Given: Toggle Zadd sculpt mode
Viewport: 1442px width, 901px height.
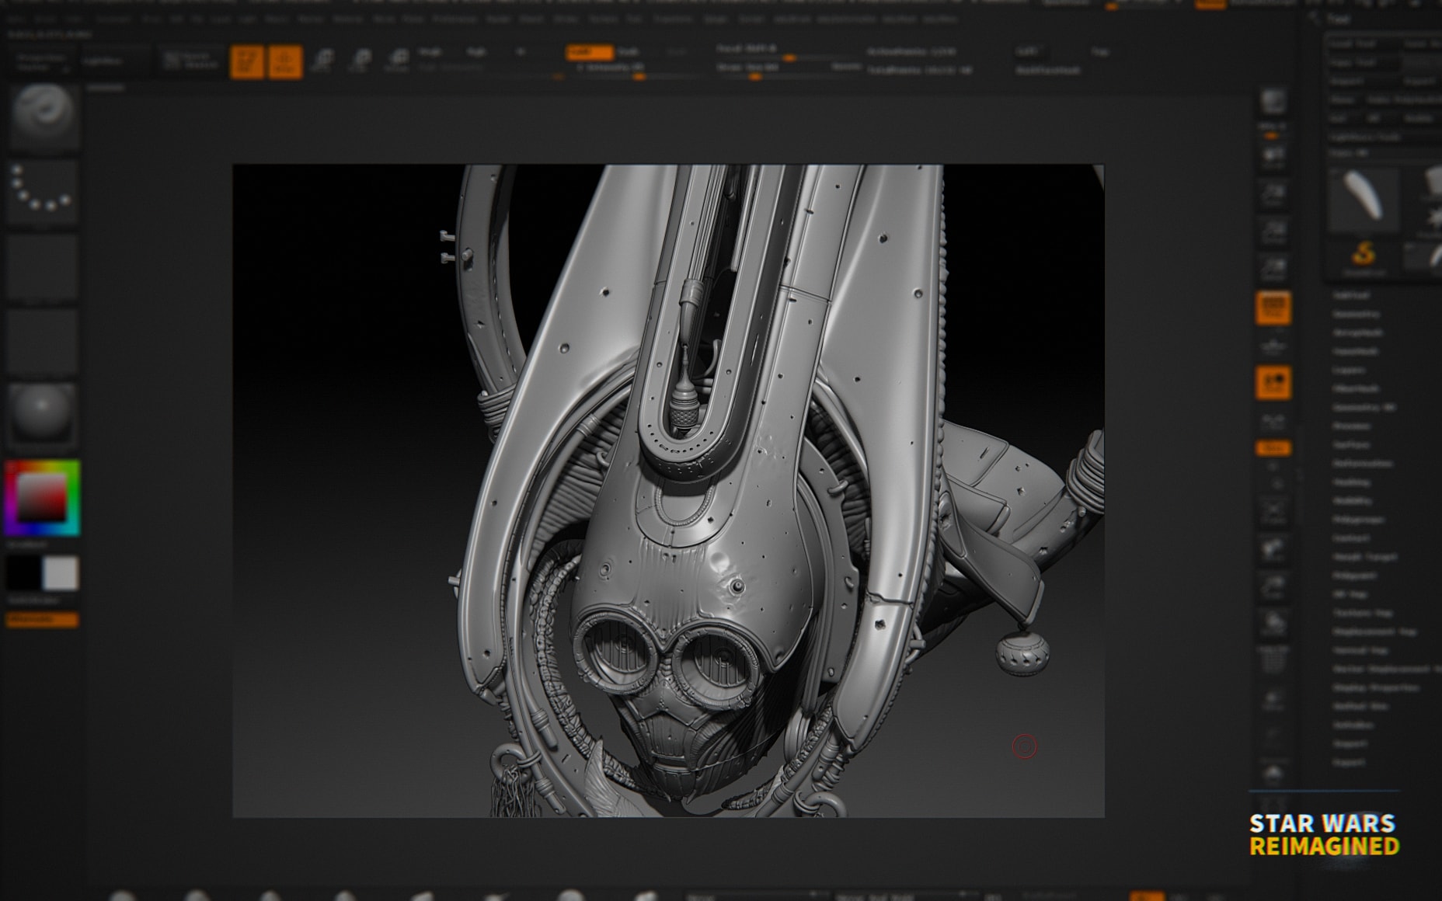Looking at the screenshot, I should (589, 52).
